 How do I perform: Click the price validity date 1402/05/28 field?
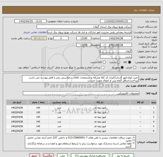click(116, 45)
